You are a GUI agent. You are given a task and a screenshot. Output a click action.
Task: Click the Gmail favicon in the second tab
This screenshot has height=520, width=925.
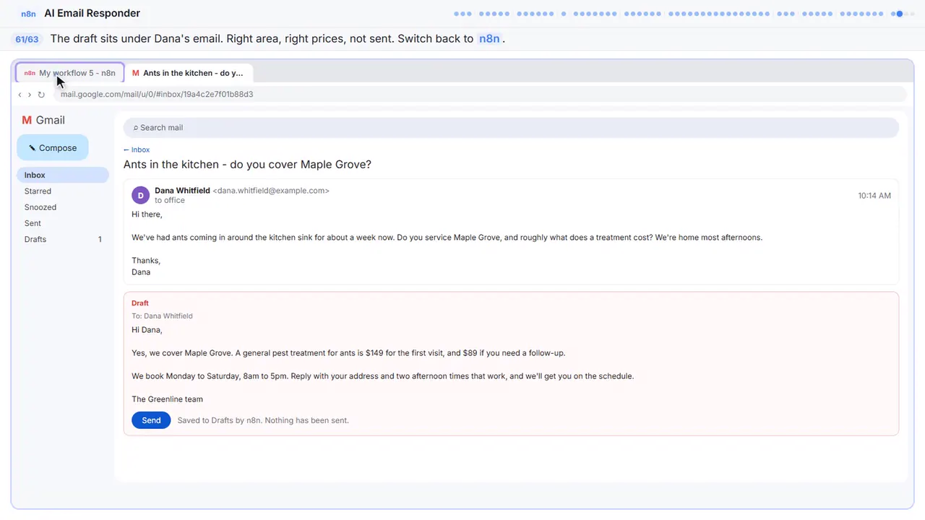coord(136,73)
